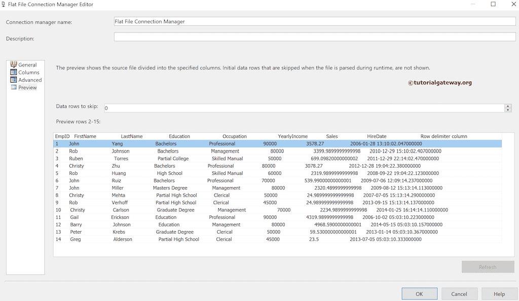
Task: Click the Connection manager name field
Action: coord(314,21)
